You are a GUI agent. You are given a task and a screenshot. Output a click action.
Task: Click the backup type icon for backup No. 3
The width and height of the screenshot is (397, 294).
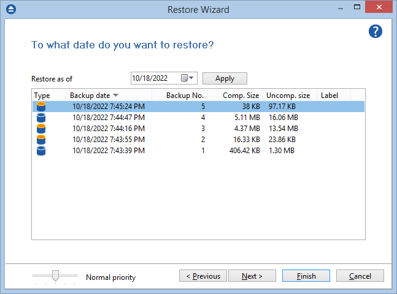[41, 128]
